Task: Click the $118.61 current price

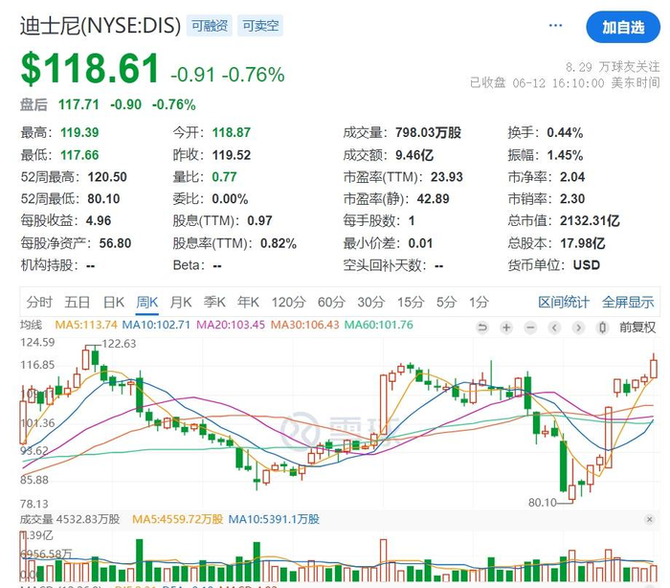Action: 90,68
